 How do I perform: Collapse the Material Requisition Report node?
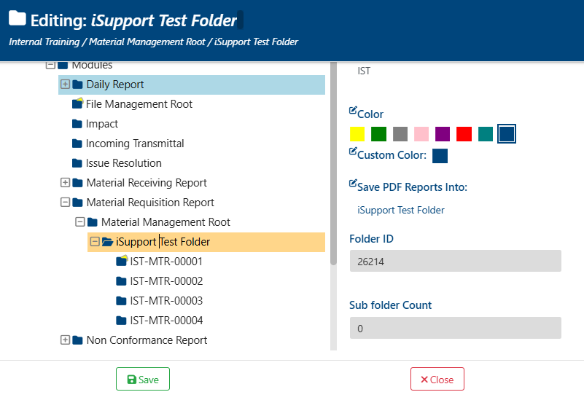click(x=65, y=203)
